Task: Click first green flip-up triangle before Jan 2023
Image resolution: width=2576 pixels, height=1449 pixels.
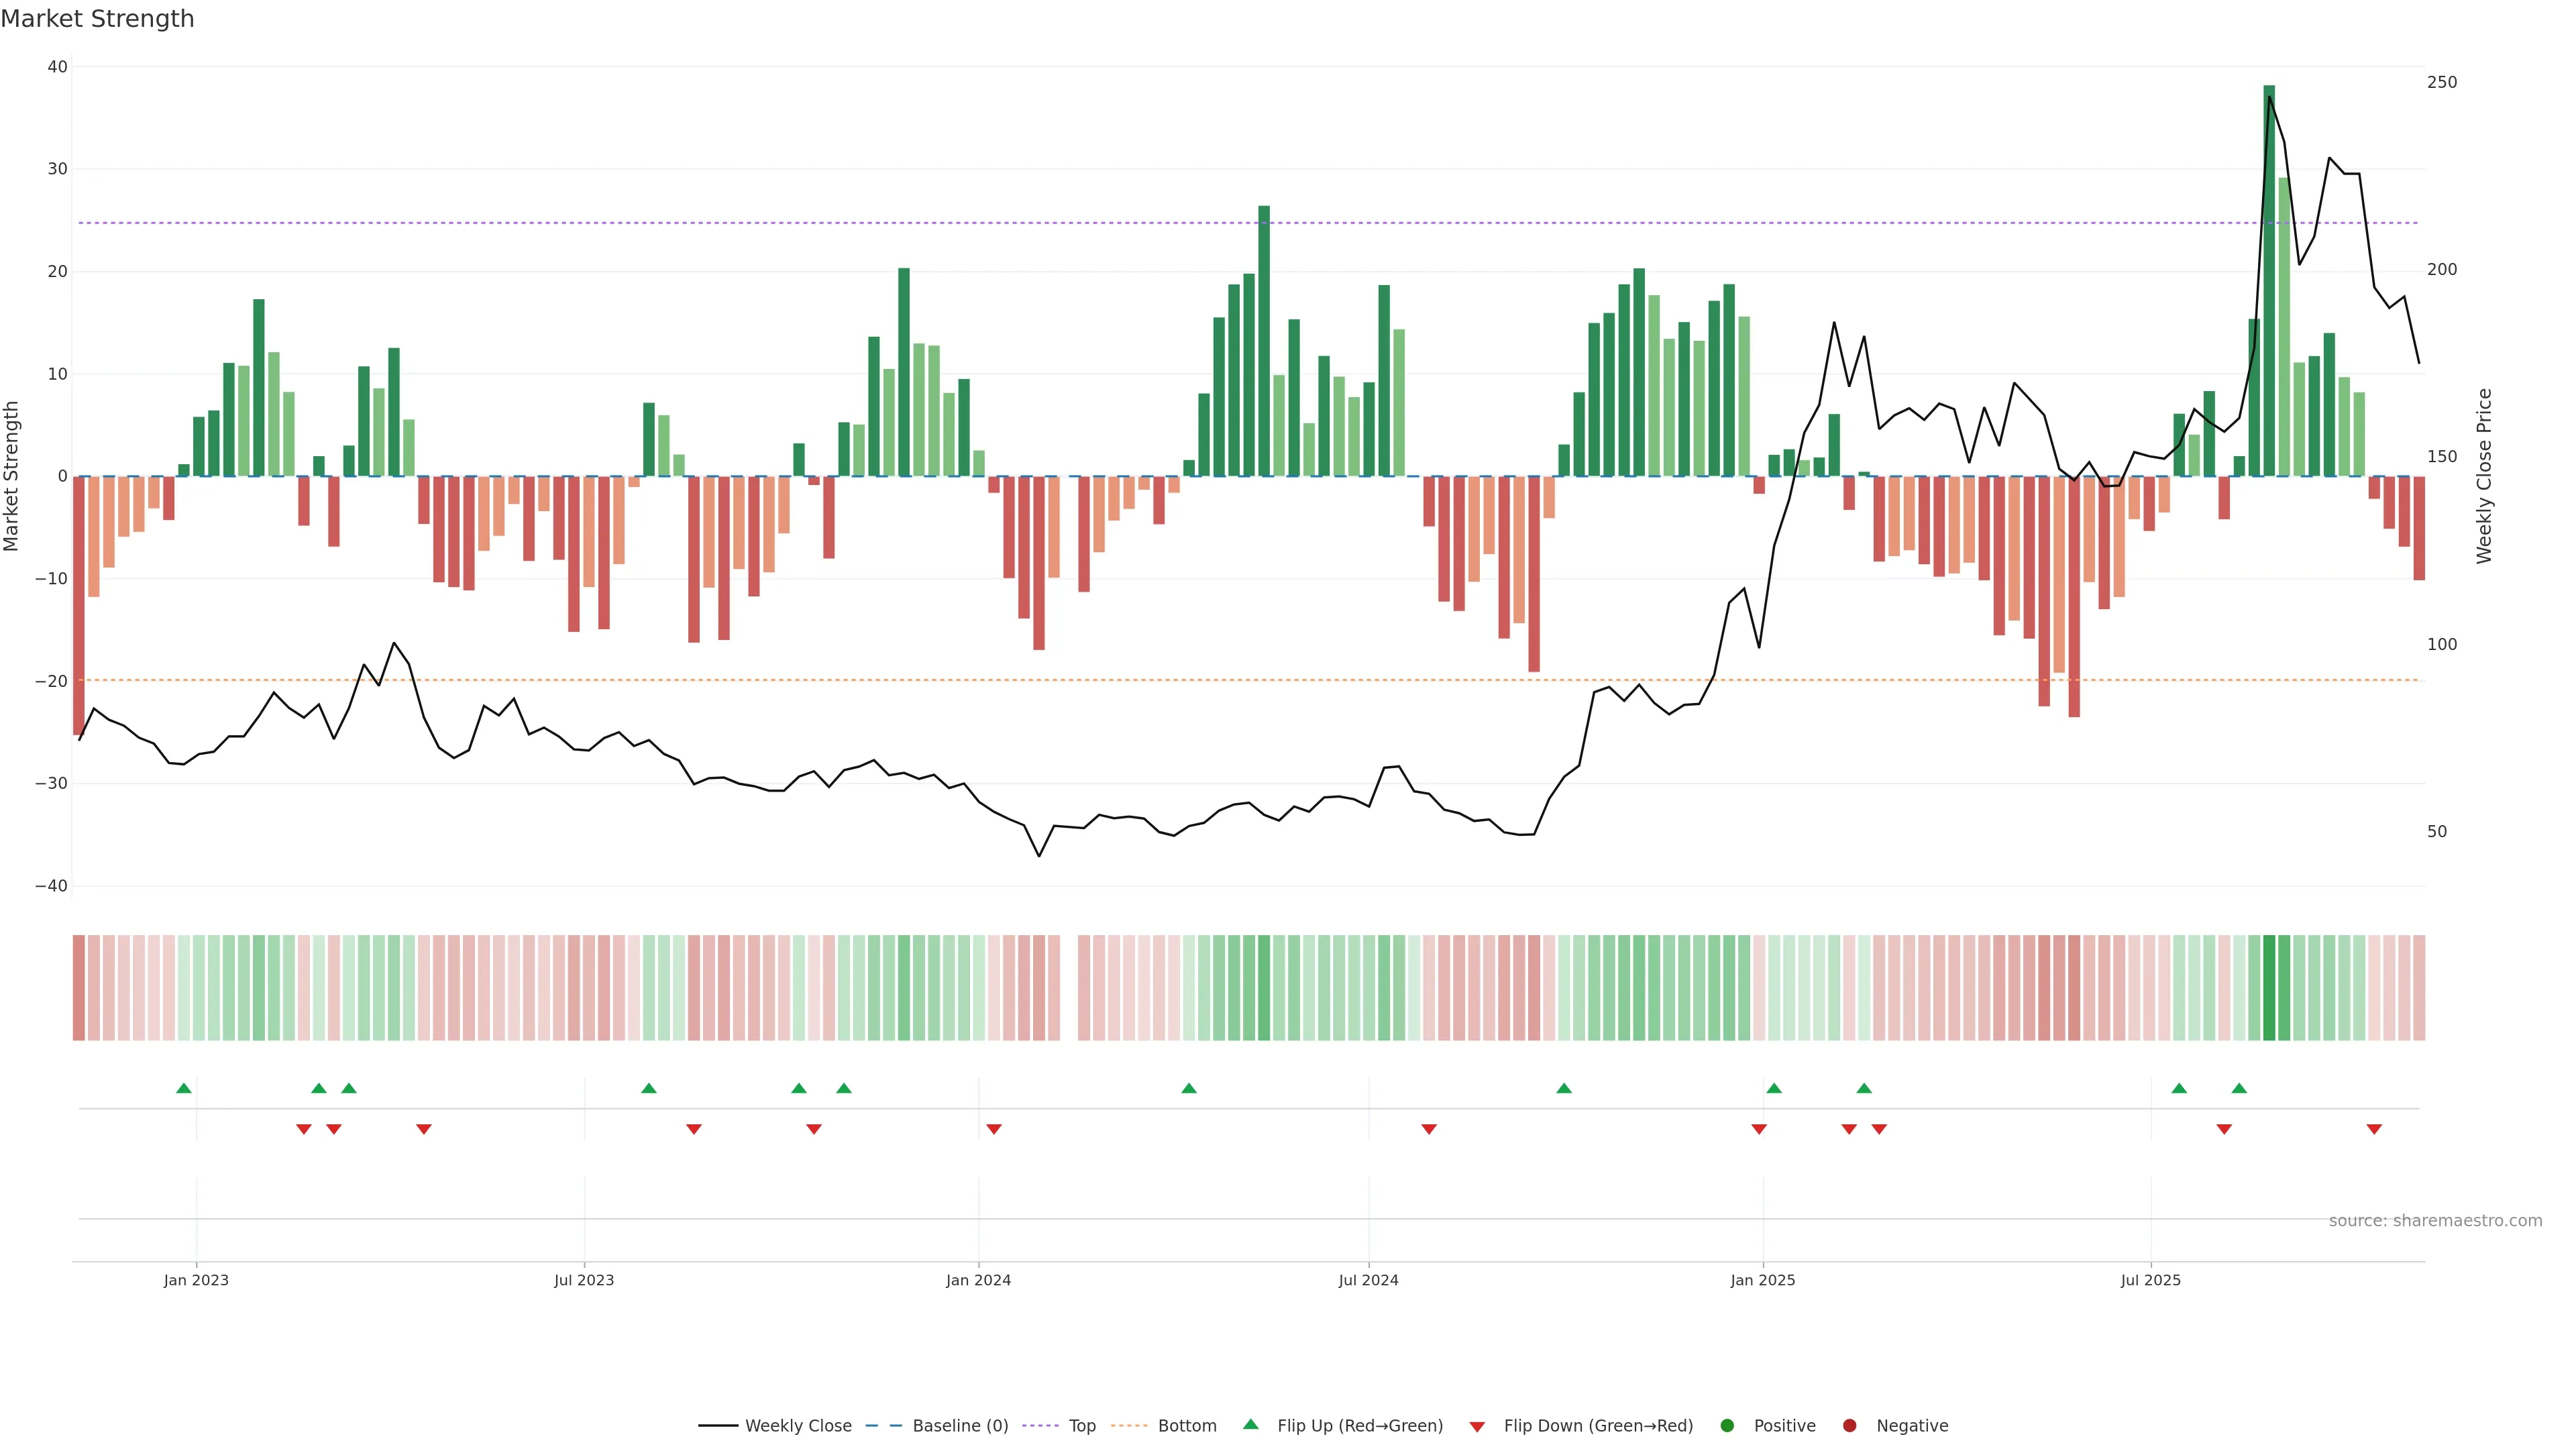Action: (184, 1088)
